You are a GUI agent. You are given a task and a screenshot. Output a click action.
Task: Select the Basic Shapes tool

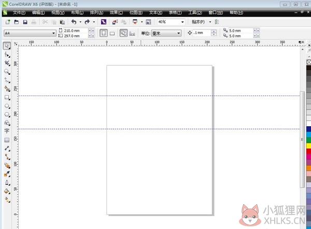(x=7, y=123)
